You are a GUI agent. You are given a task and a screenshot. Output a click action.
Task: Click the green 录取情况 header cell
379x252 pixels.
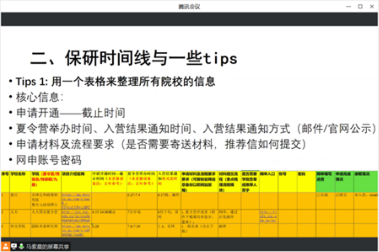tap(366, 181)
